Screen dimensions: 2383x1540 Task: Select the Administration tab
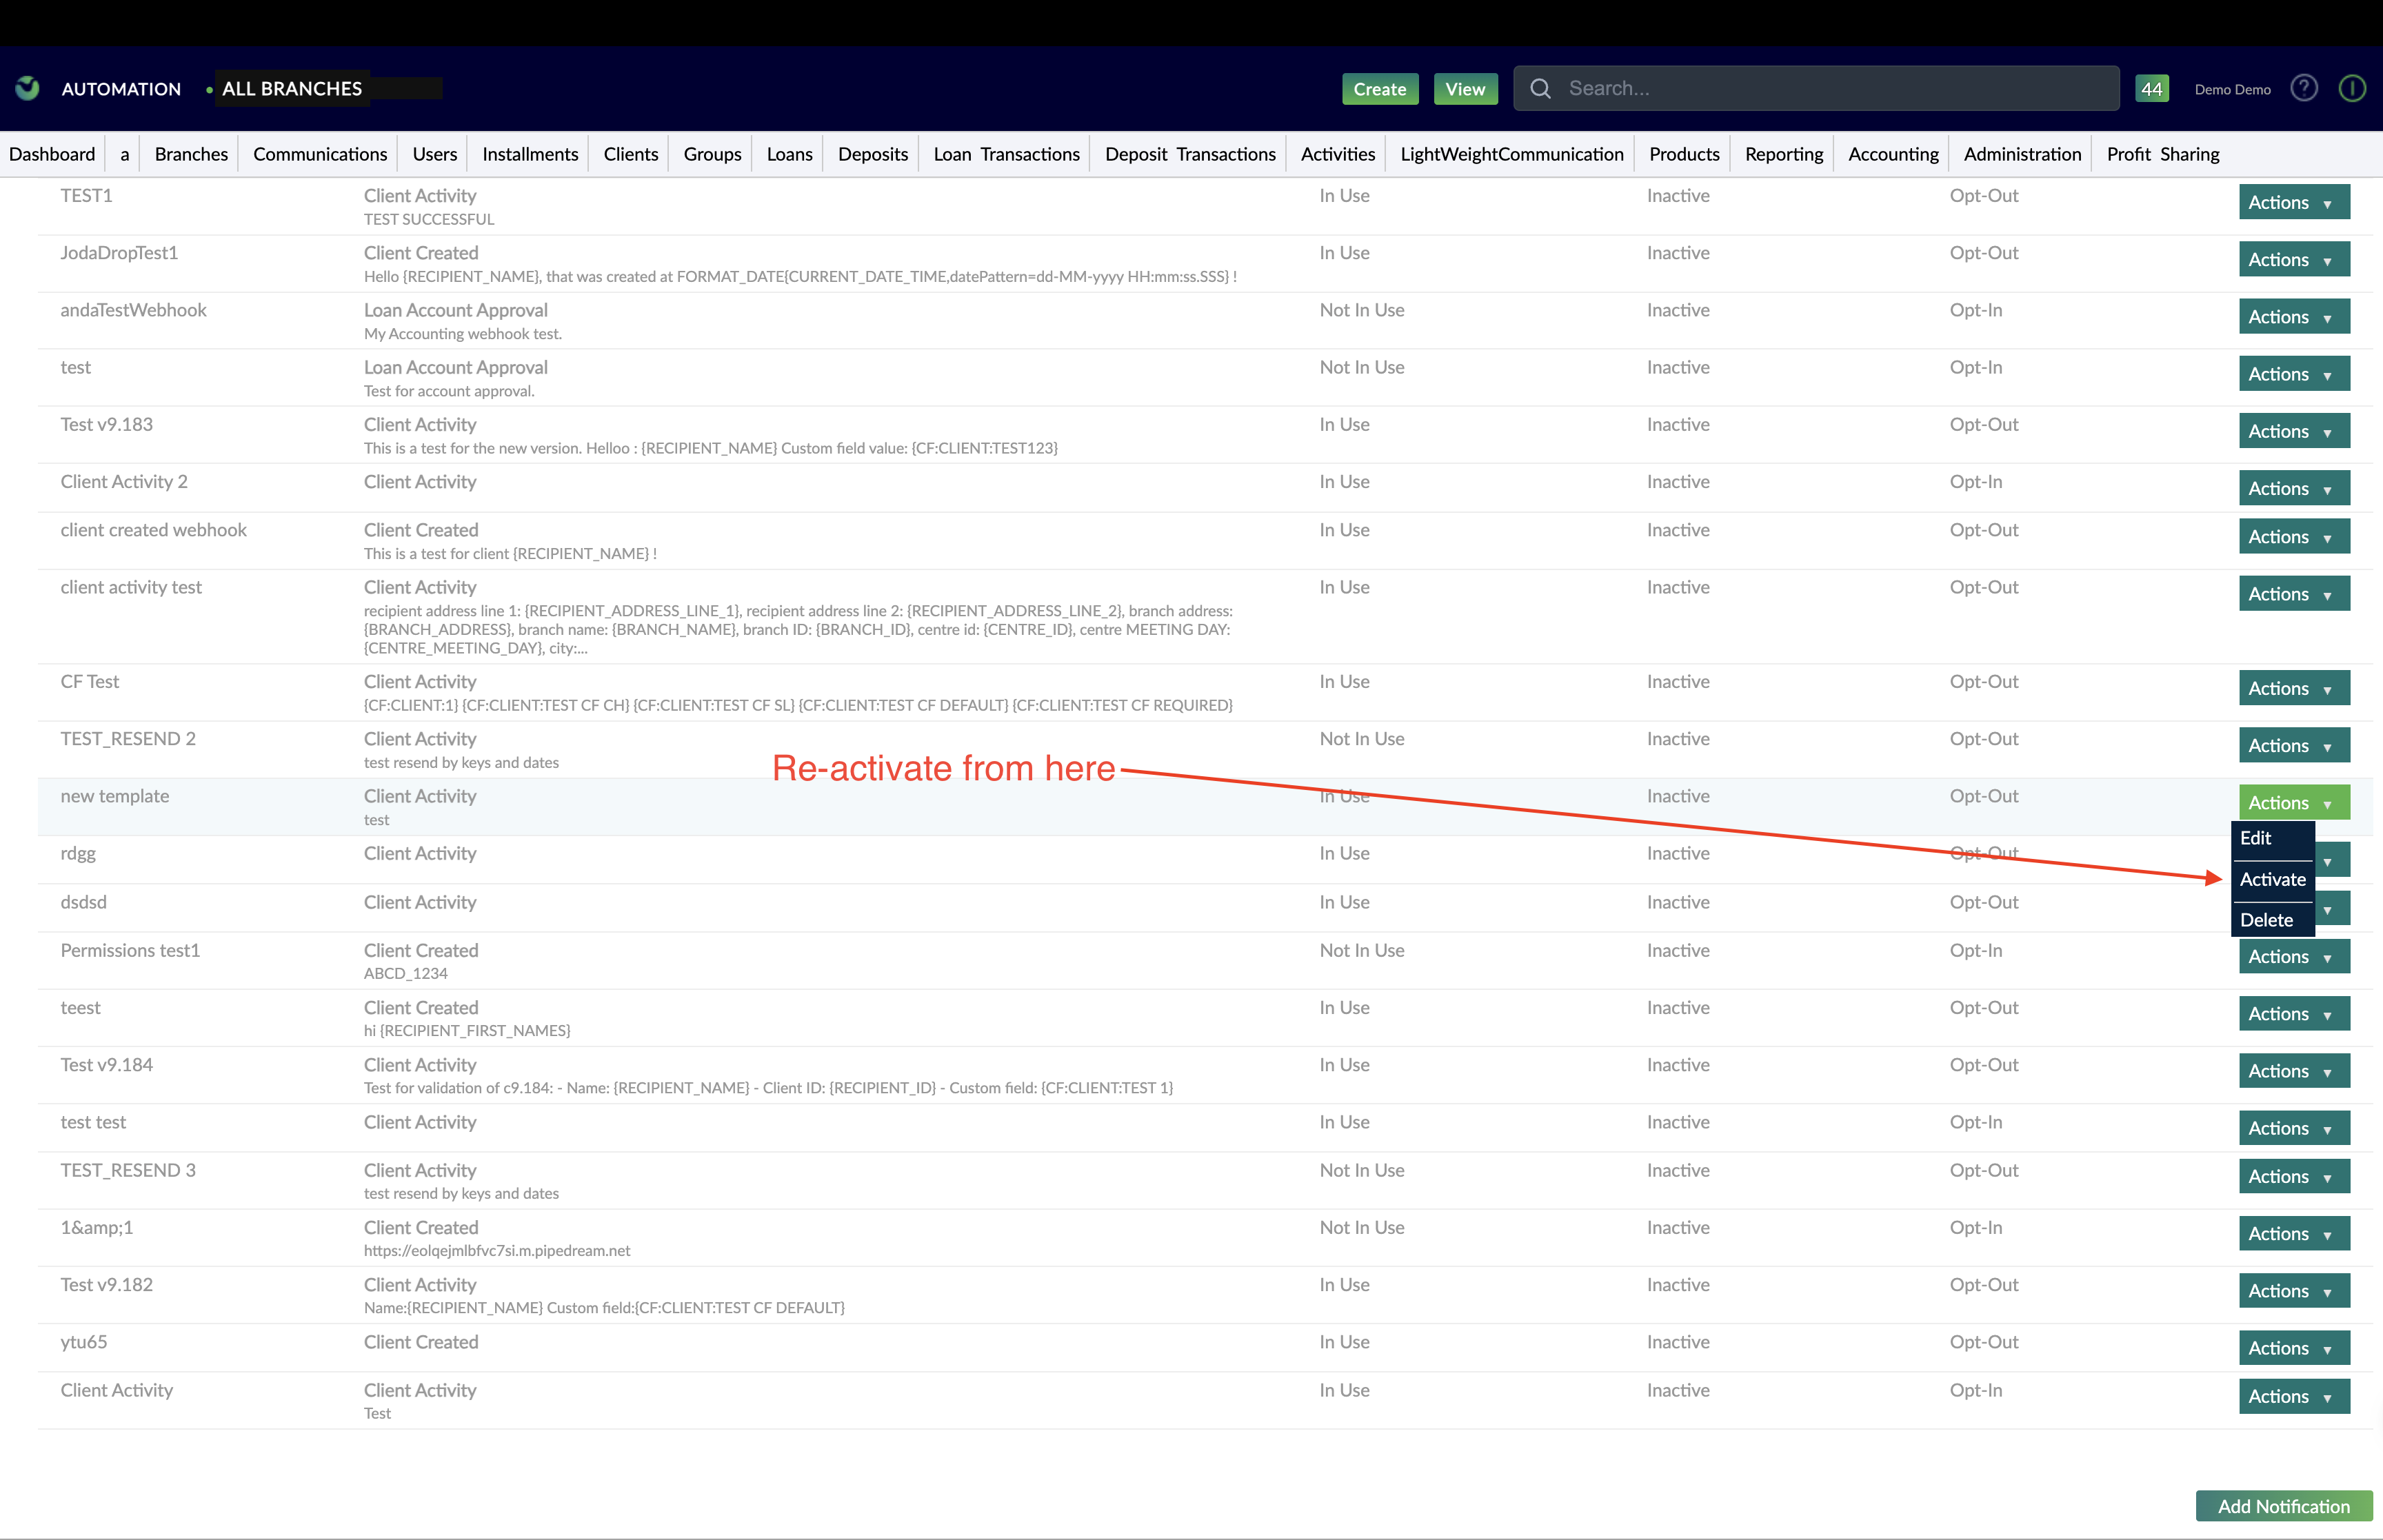pyautogui.click(x=2021, y=153)
